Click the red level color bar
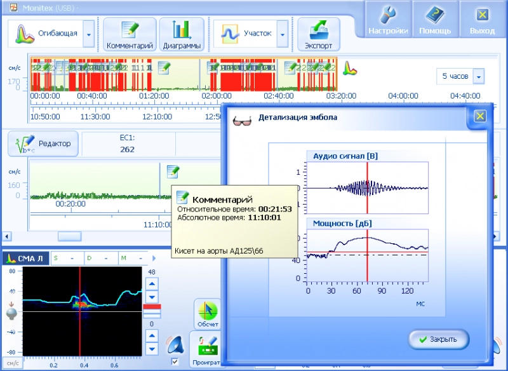 click(x=151, y=310)
